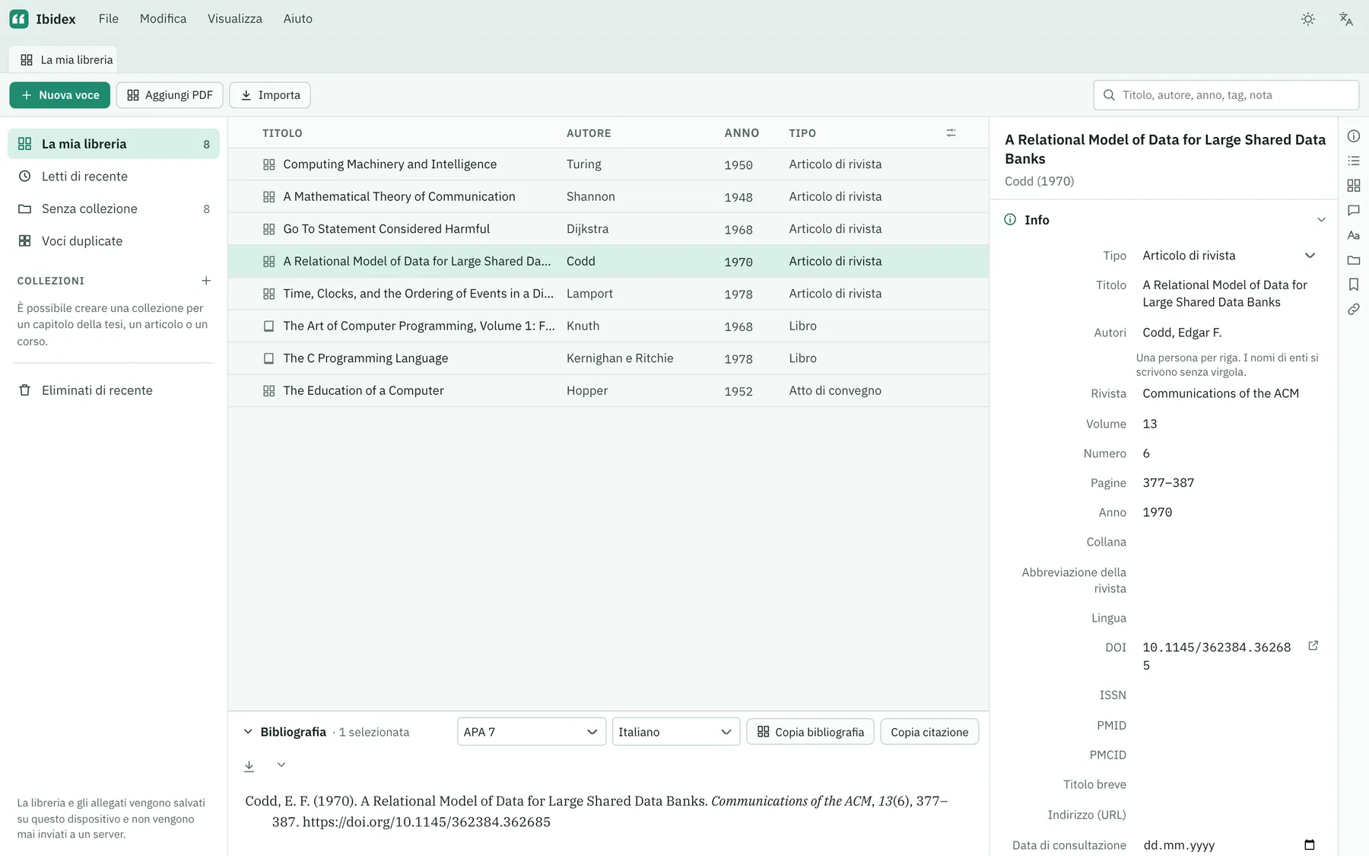
Task: Select the Senza collezione sidebar item
Action: [113, 208]
